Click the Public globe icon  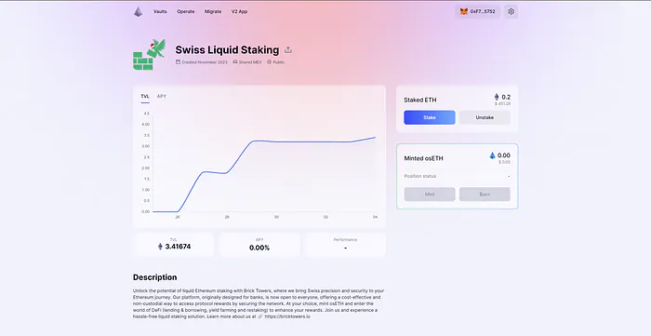(269, 61)
